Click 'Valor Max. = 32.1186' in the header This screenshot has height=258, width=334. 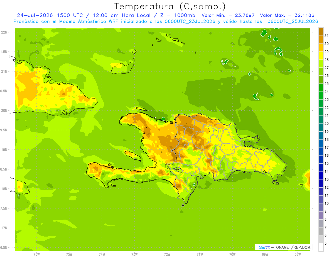point(287,15)
